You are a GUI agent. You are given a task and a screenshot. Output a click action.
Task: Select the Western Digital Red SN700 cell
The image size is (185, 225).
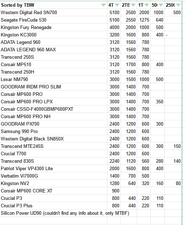coord(54,12)
